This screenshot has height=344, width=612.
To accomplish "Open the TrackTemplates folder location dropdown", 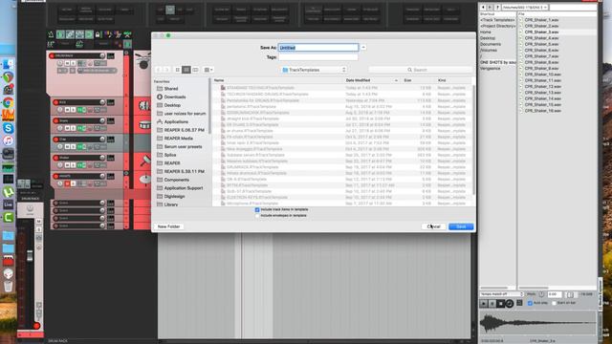I will [314, 70].
